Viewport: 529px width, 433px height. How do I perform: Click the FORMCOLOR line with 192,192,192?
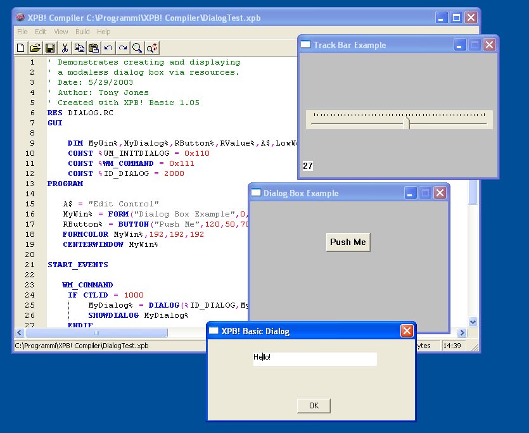[x=133, y=234]
